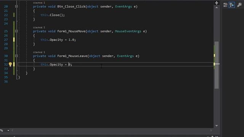
Task: Collapse the Form1_MouseMove method block
Action: (16, 31)
